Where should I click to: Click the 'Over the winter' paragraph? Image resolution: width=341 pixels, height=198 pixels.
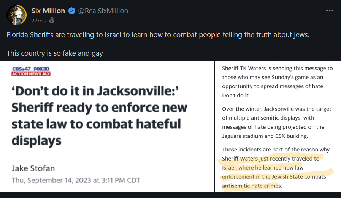(x=277, y=122)
